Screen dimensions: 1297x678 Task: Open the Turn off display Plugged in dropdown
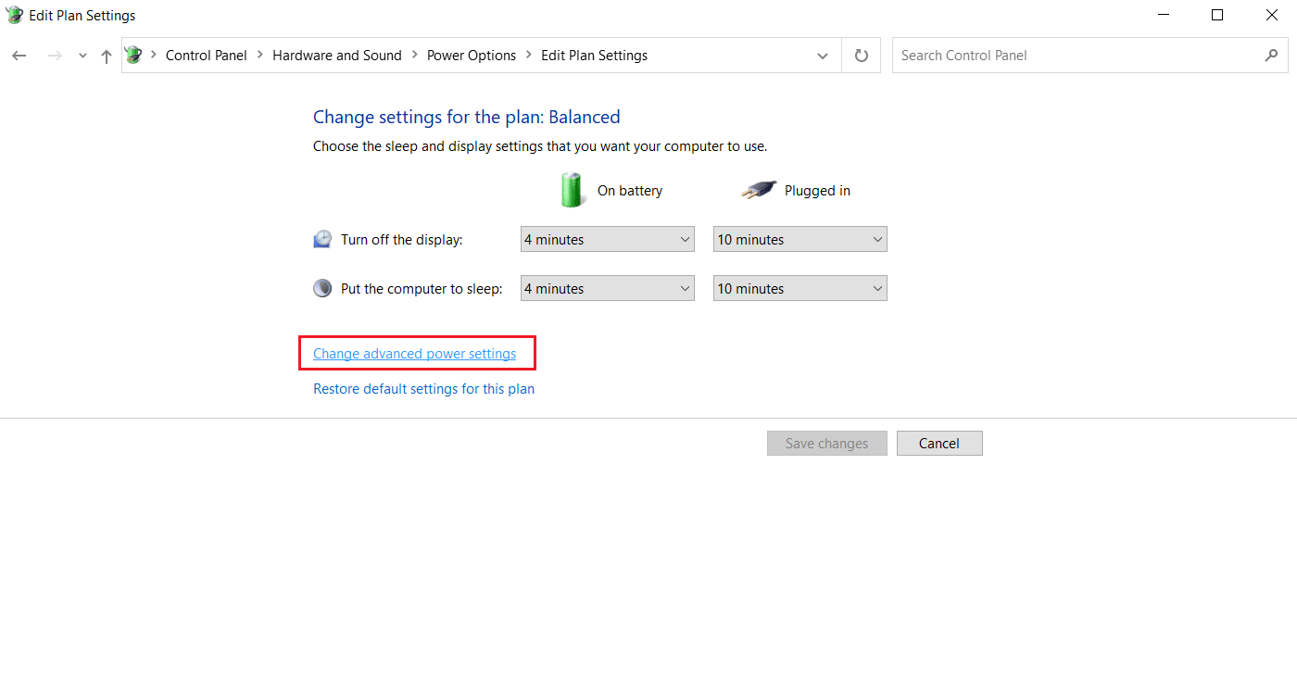click(x=800, y=239)
